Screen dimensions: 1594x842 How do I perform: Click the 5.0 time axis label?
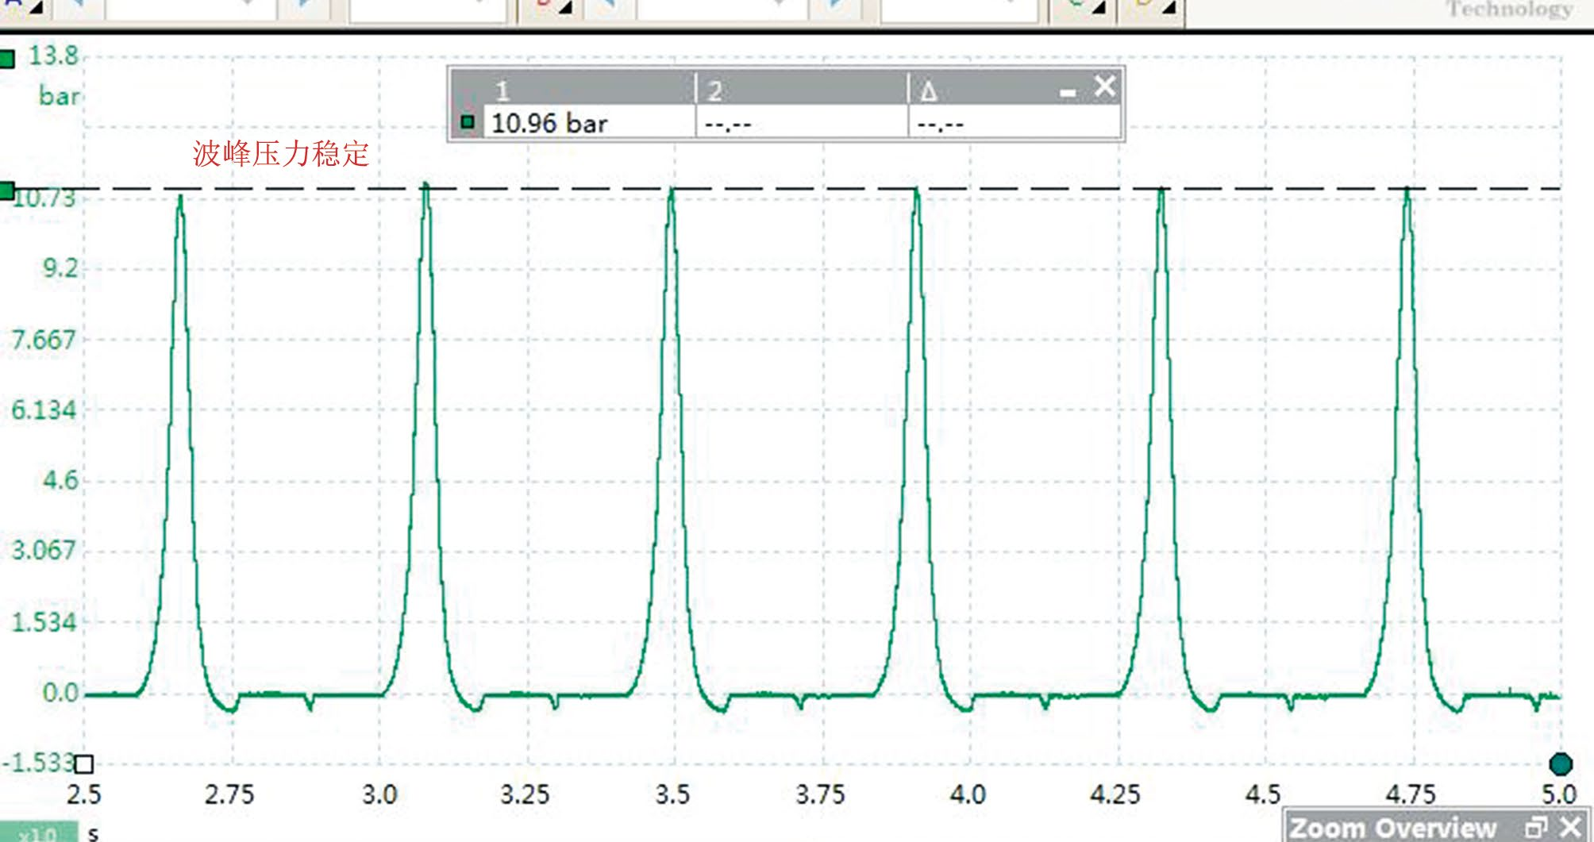pos(1559,794)
